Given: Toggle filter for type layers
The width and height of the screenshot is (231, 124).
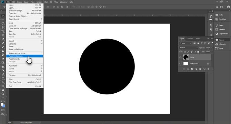Looking at the screenshot, I should tap(202, 43).
